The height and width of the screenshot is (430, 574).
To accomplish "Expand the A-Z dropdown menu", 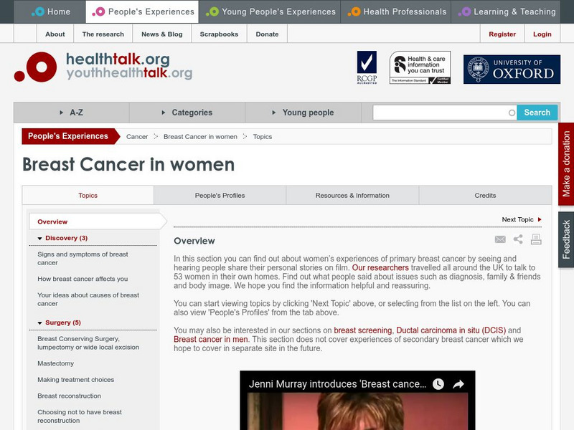I will coord(71,113).
